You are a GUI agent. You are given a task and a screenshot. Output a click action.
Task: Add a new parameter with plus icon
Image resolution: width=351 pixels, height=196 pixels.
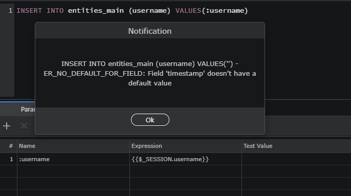7,126
